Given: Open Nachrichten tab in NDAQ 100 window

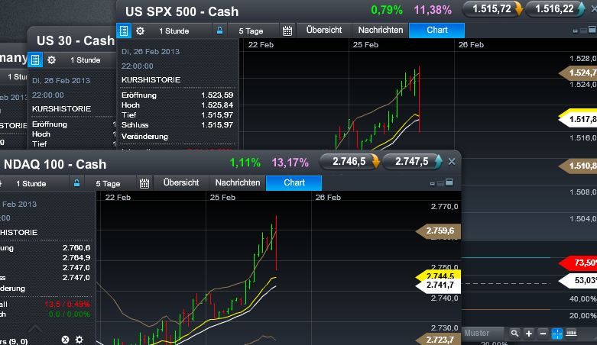Looking at the screenshot, I should click(x=238, y=182).
